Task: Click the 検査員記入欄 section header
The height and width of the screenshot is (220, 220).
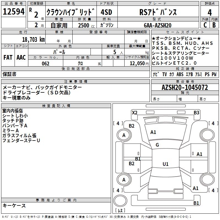Action: pyautogui.click(x=56, y=106)
